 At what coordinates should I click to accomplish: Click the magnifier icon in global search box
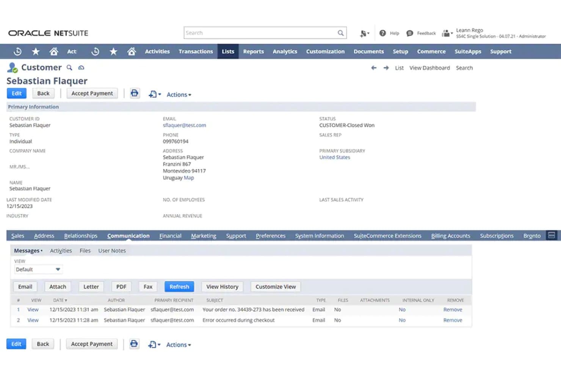(340, 33)
